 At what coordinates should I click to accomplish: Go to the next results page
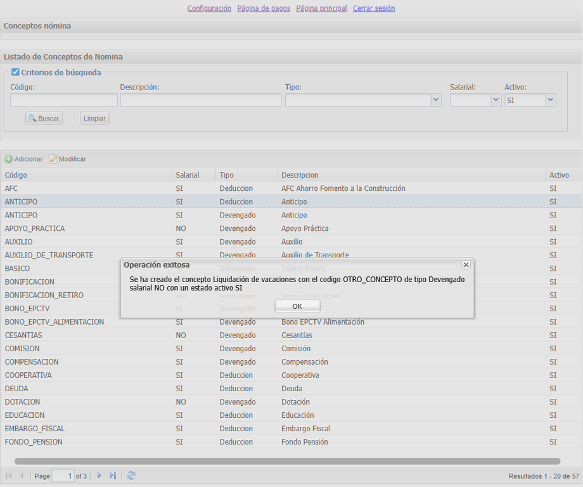pyautogui.click(x=99, y=476)
